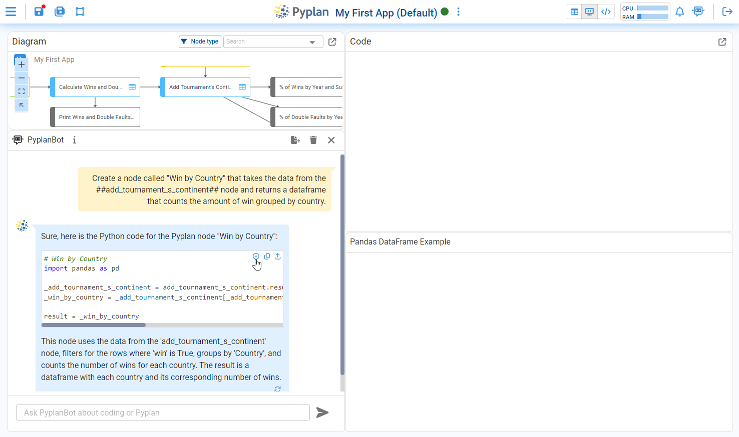Screen dimensions: 739x437
Task: Delete the PyplanBot chat history
Action: pos(313,140)
